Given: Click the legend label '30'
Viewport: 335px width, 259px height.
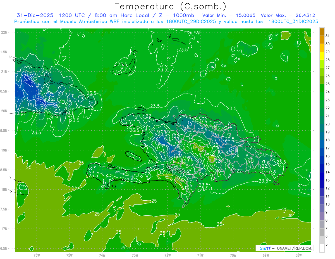Looking at the screenshot, I should click(x=327, y=44).
